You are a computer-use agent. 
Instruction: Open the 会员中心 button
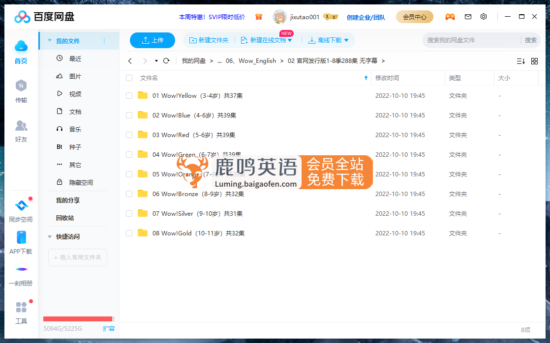pyautogui.click(x=415, y=17)
